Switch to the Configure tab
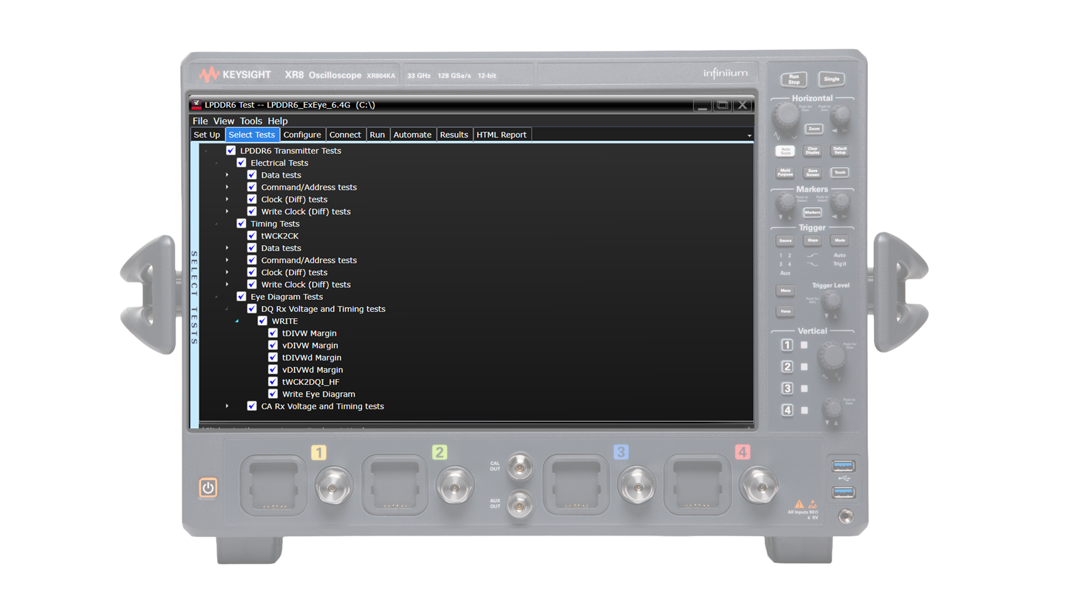Image resolution: width=1069 pixels, height=601 pixels. click(x=303, y=134)
